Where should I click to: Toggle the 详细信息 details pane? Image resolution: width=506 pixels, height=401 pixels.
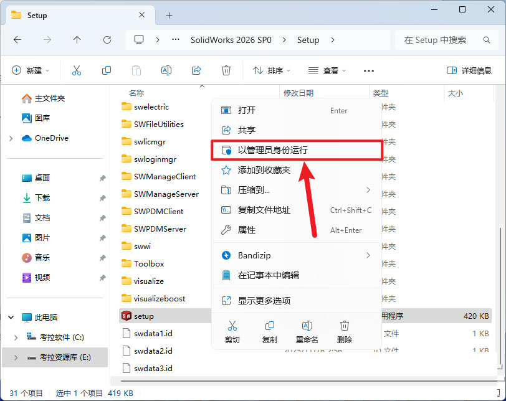(x=469, y=70)
